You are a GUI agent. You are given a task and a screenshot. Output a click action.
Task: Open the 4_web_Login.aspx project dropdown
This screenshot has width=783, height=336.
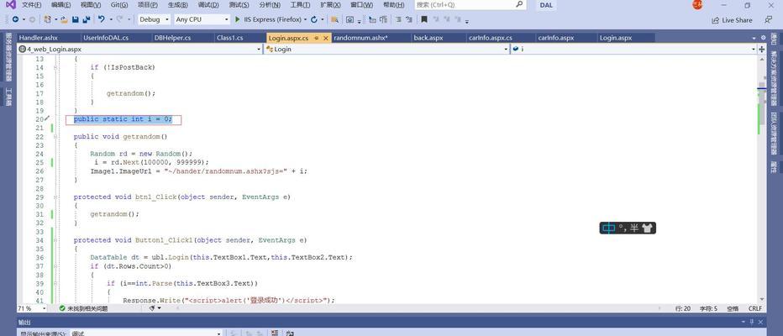[139, 50]
